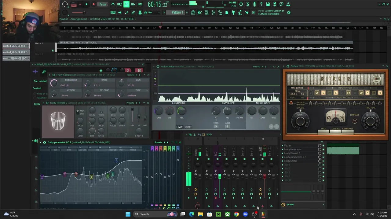
Task: Open the plugin picker plug icon
Action: (x=233, y=12)
